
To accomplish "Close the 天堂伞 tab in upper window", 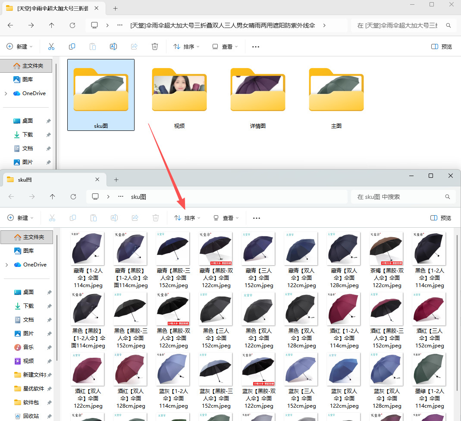I will (x=97, y=8).
